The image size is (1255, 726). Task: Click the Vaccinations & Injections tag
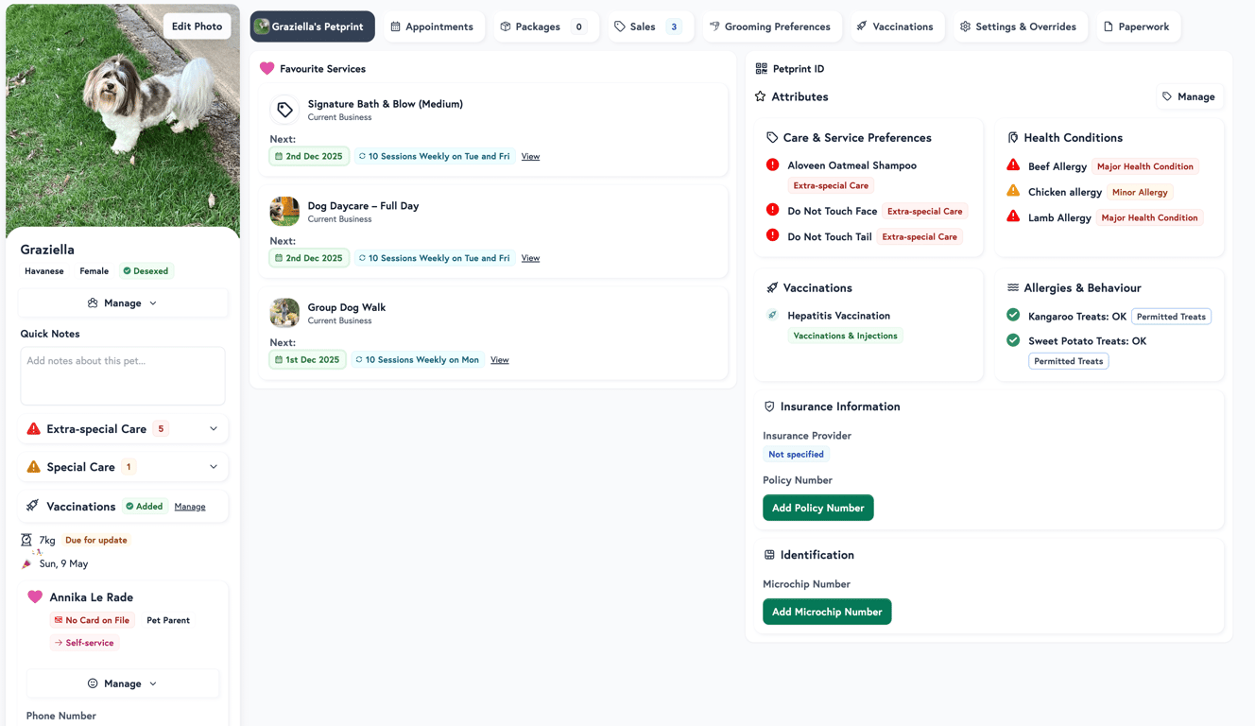point(845,336)
